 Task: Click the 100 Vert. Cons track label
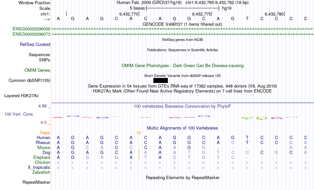[19, 114]
